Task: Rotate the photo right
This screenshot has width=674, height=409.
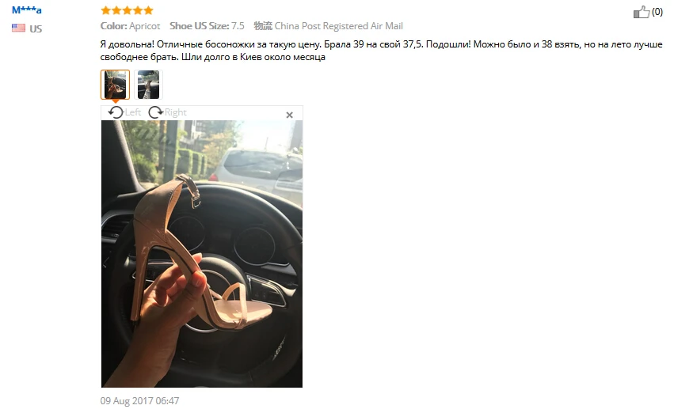Action: (155, 112)
